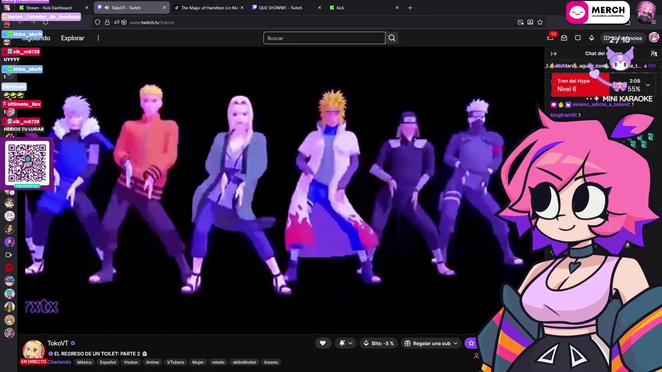This screenshot has height=372, width=662.
Task: Expand the Tren del Hype details chevron
Action: tap(648, 85)
